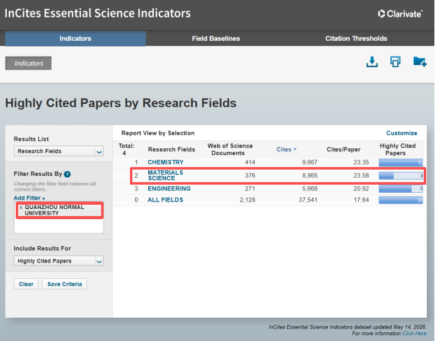Click the Clarivate logo
This screenshot has height=341, width=435.
400,14
